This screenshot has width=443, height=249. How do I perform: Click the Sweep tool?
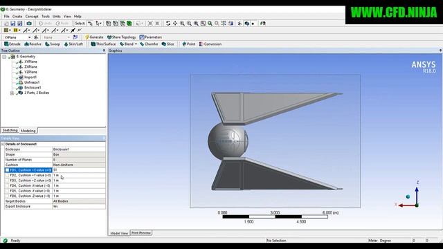tap(53, 44)
